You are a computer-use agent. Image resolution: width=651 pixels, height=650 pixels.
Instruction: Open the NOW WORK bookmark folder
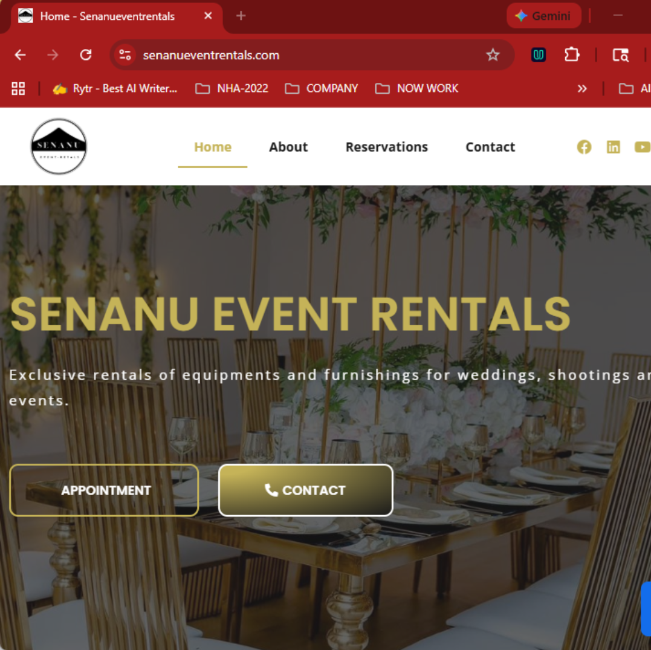click(x=417, y=88)
